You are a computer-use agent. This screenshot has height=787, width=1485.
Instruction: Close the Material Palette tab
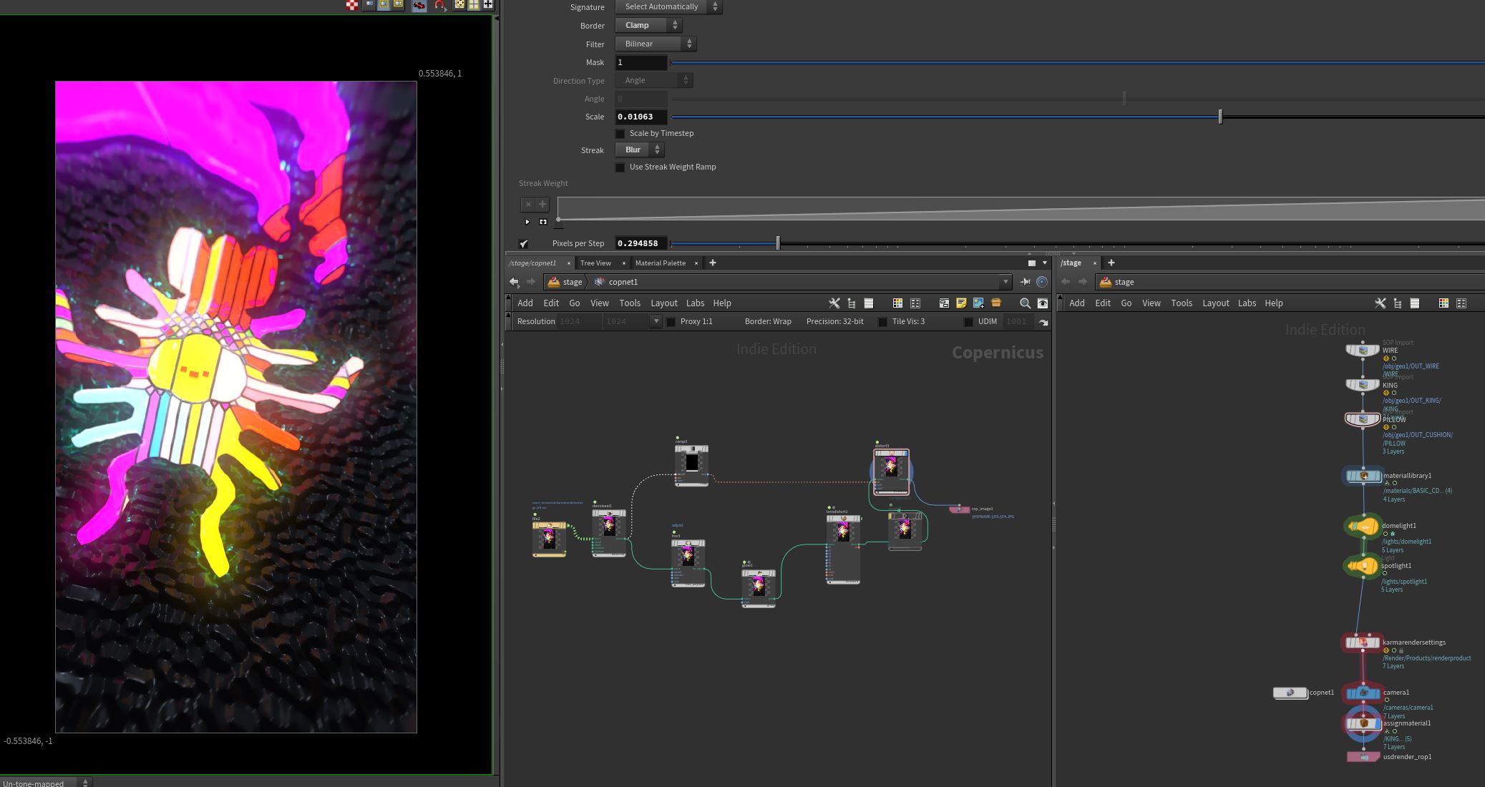[x=696, y=263]
